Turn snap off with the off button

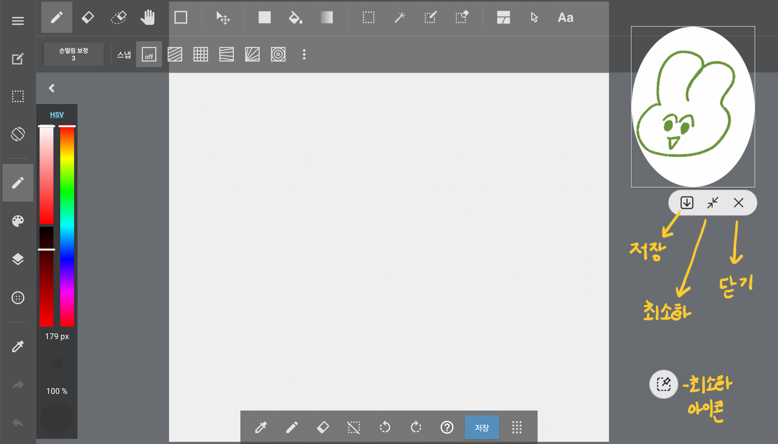[149, 55]
